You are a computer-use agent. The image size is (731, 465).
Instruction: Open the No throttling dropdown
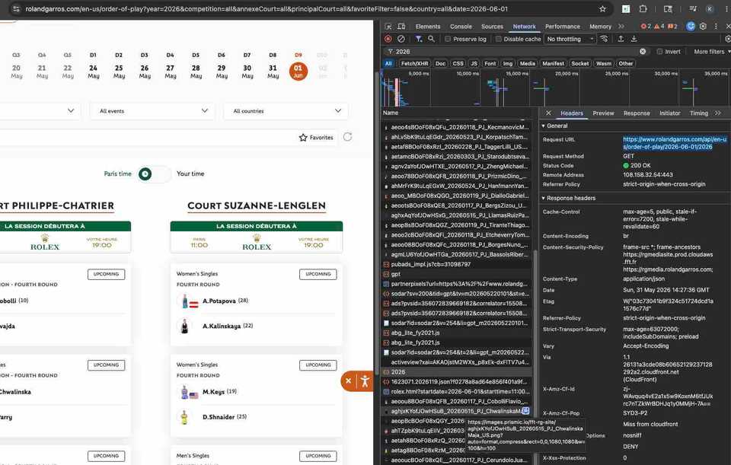[570, 39]
